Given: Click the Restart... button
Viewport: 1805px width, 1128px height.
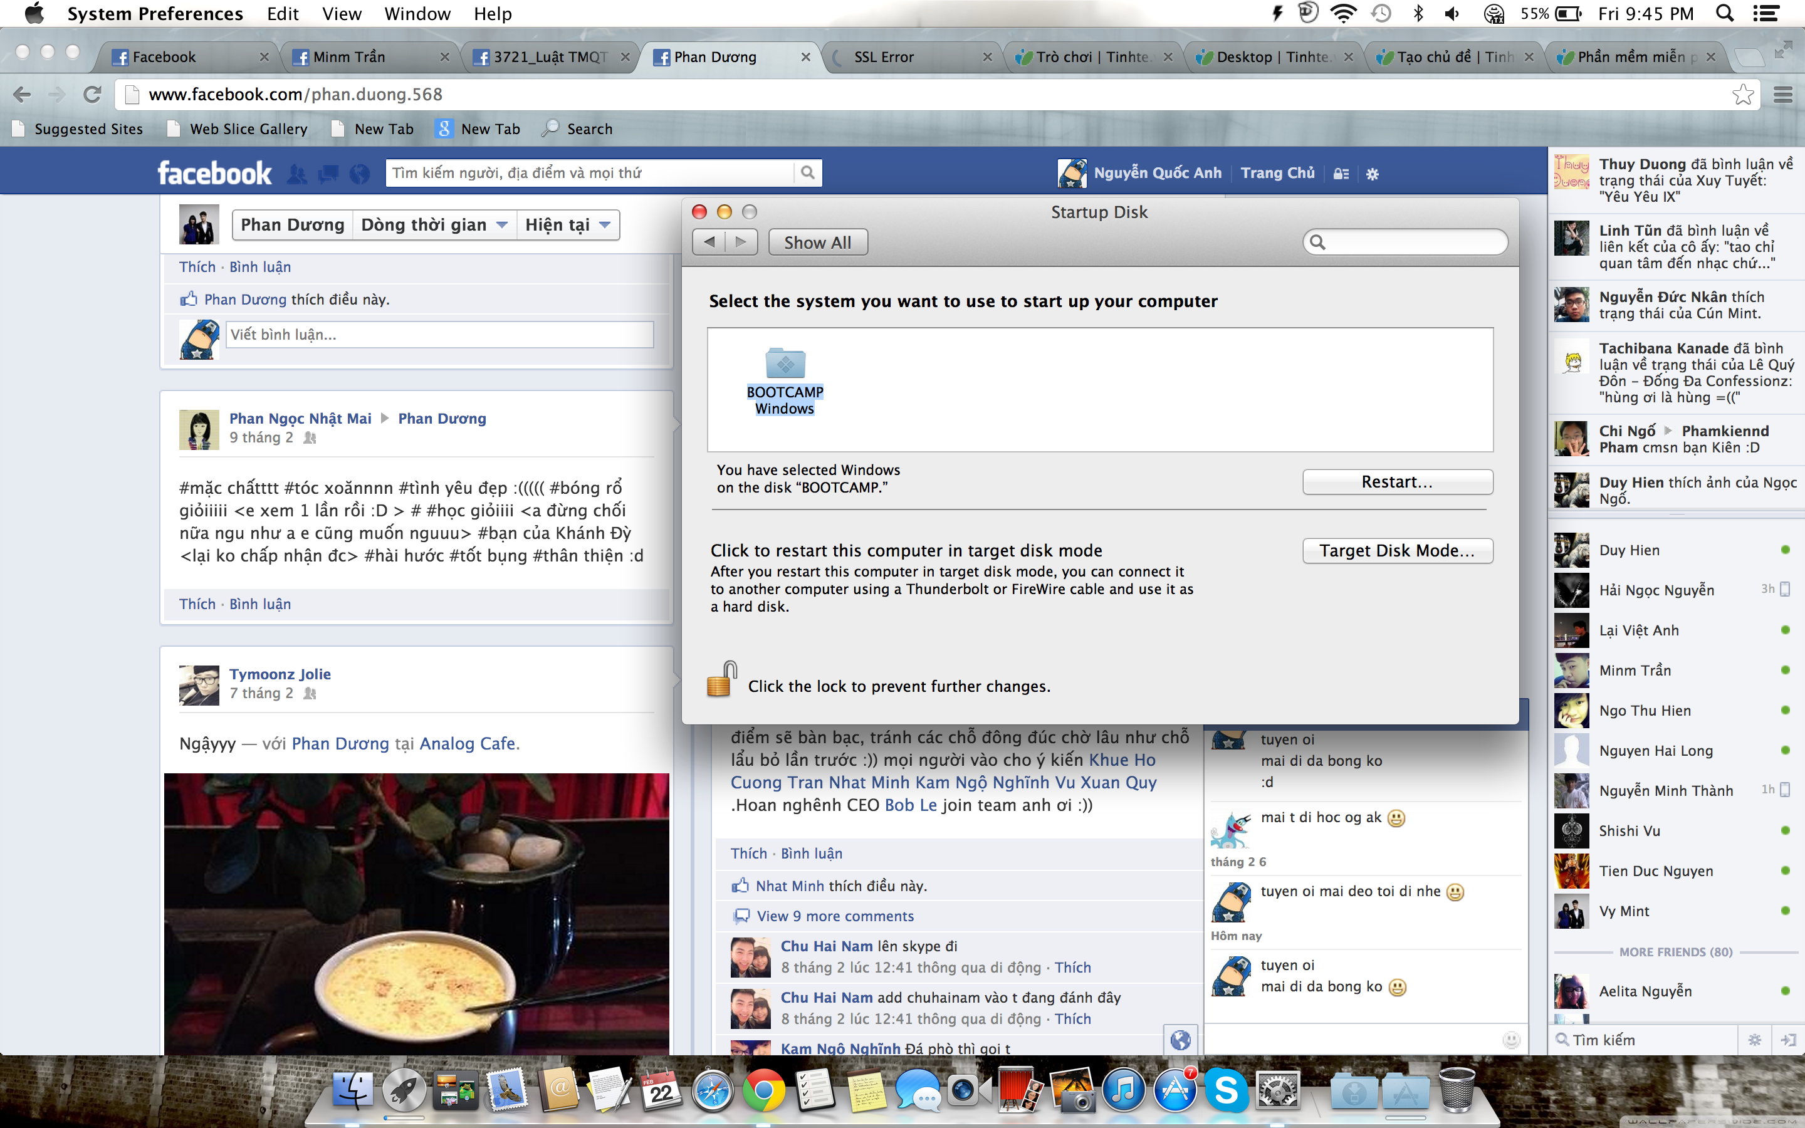Looking at the screenshot, I should (x=1397, y=482).
